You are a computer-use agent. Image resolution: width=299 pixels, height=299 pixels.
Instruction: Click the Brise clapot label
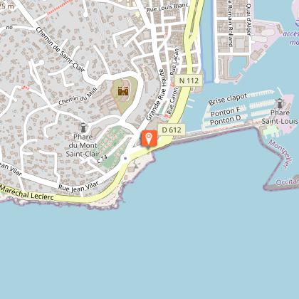tap(228, 99)
